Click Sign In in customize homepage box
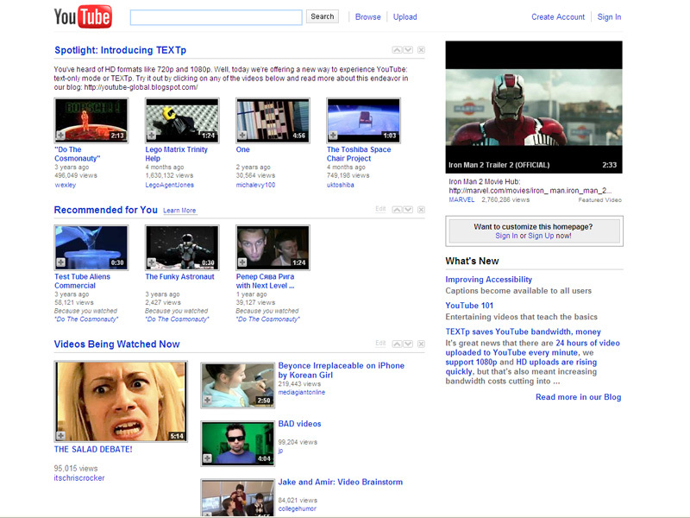Image resolution: width=690 pixels, height=518 pixels. [x=506, y=236]
